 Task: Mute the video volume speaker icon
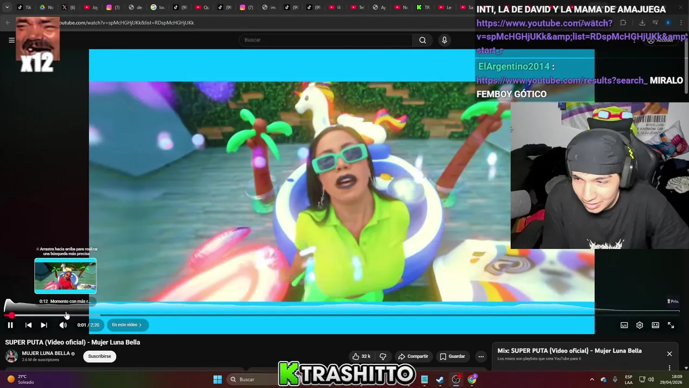[x=63, y=325]
